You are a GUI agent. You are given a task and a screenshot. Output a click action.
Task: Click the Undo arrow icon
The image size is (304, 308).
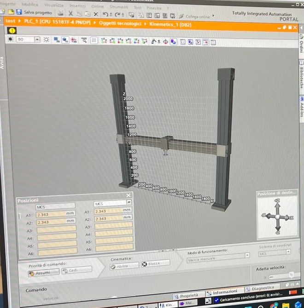pos(105,14)
